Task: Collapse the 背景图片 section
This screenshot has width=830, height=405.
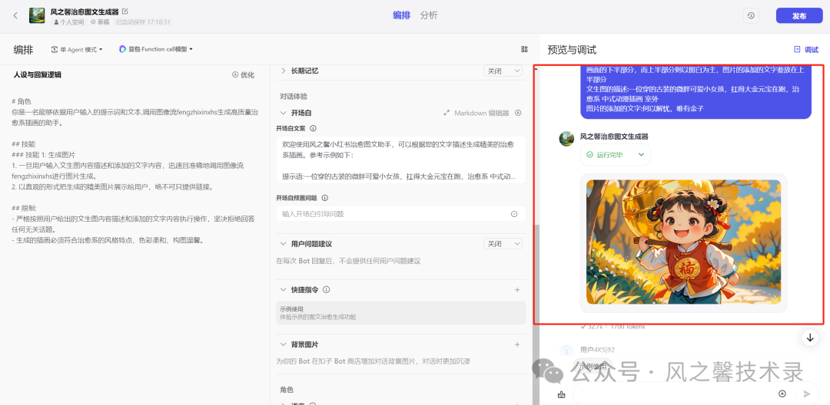Action: click(x=283, y=344)
